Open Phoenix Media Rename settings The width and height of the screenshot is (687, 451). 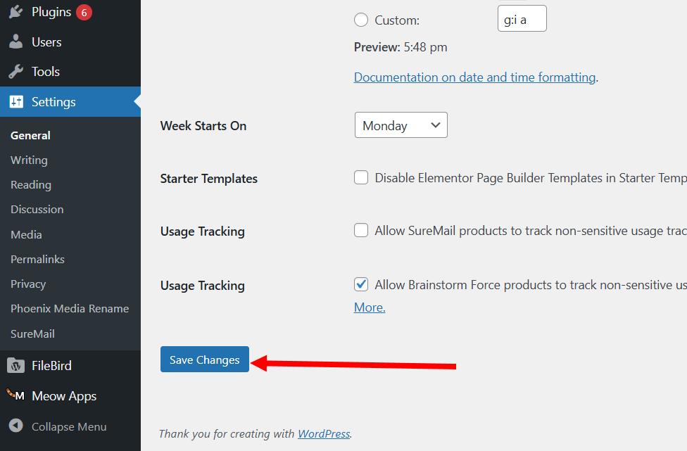70,308
